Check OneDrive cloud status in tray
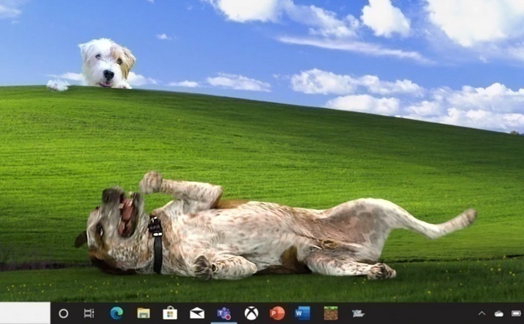 click(x=499, y=314)
